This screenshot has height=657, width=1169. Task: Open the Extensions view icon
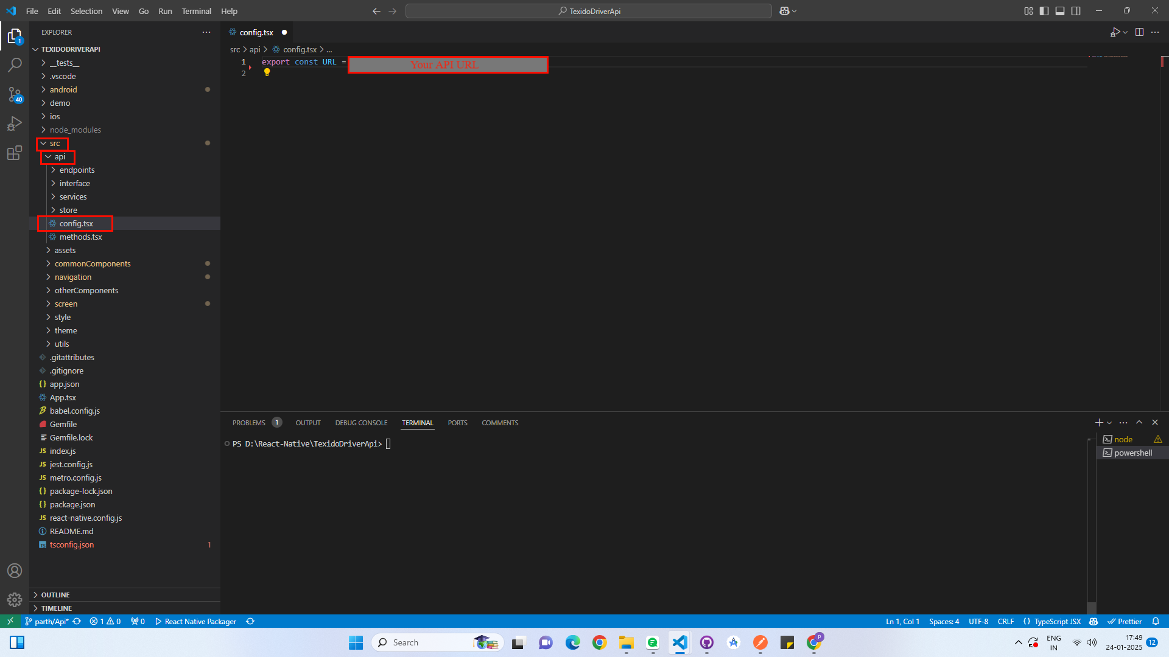[15, 153]
